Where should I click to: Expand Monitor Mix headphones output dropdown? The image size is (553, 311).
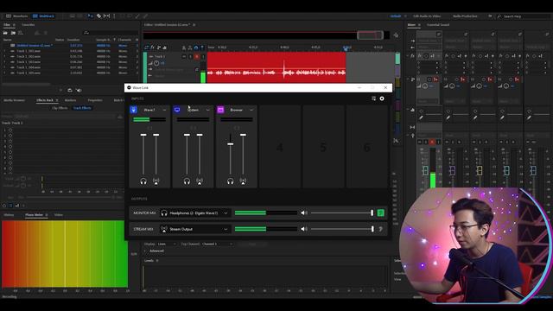pyautogui.click(x=195, y=213)
